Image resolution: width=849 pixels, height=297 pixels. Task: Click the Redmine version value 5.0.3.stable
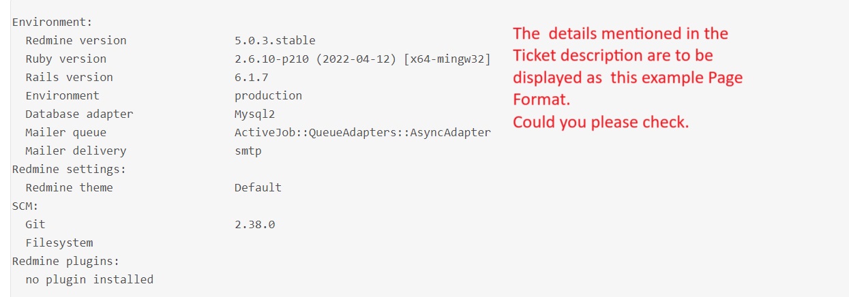[275, 40]
